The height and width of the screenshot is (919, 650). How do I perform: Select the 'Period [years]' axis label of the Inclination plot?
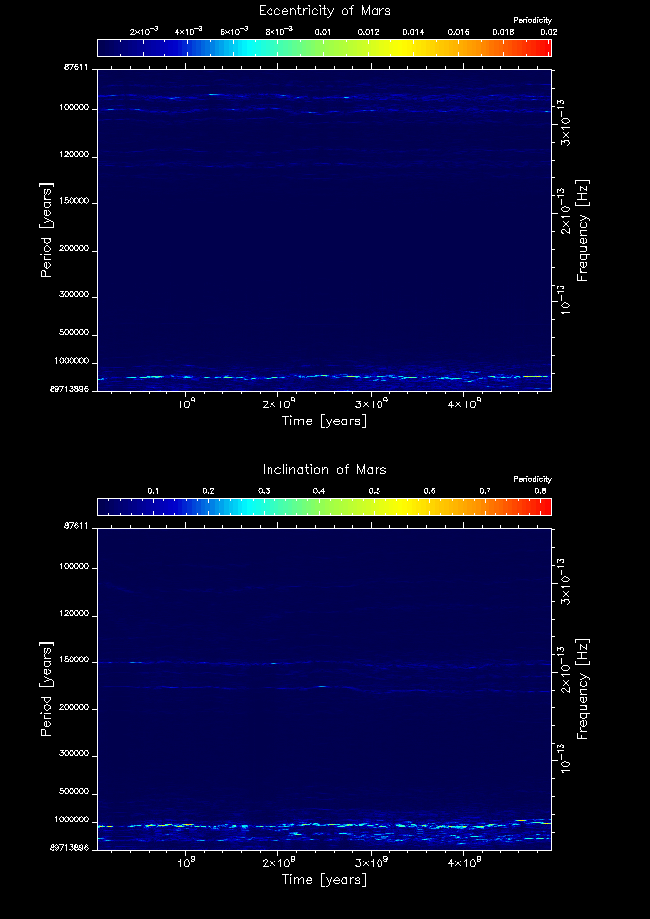(46, 688)
